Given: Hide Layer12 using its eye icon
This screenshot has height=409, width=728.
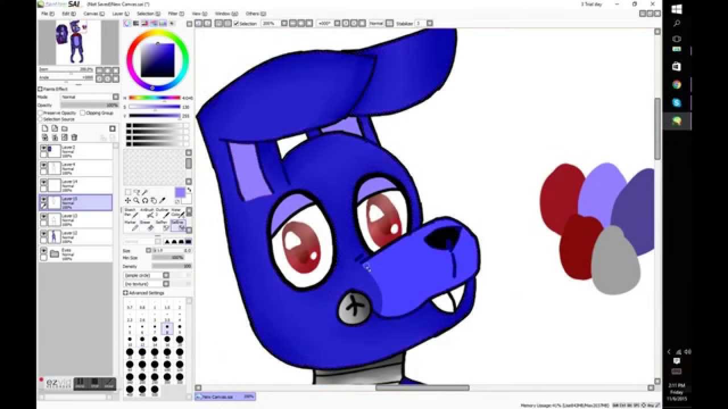Looking at the screenshot, I should [x=44, y=233].
